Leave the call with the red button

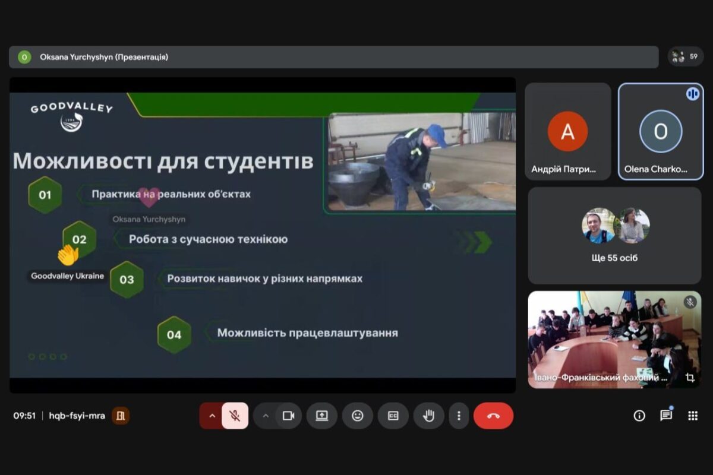tap(493, 416)
